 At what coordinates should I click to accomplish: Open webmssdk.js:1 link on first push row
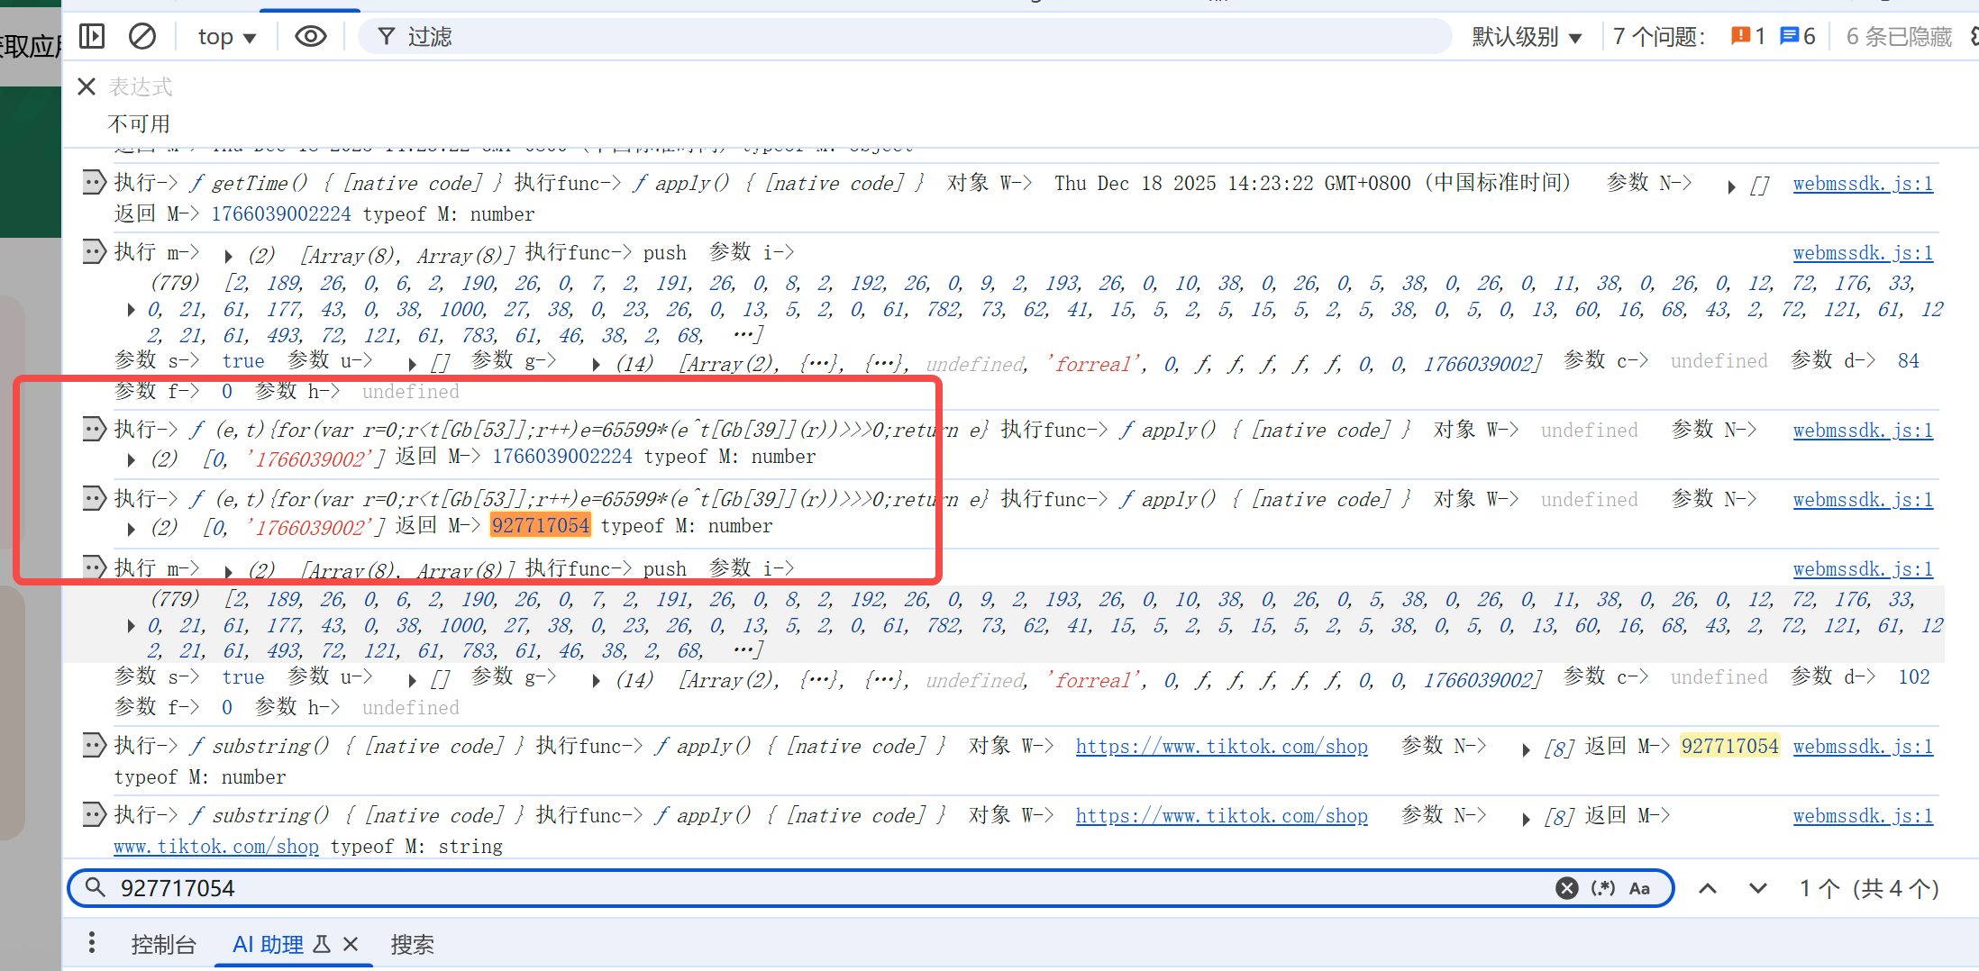[1863, 253]
